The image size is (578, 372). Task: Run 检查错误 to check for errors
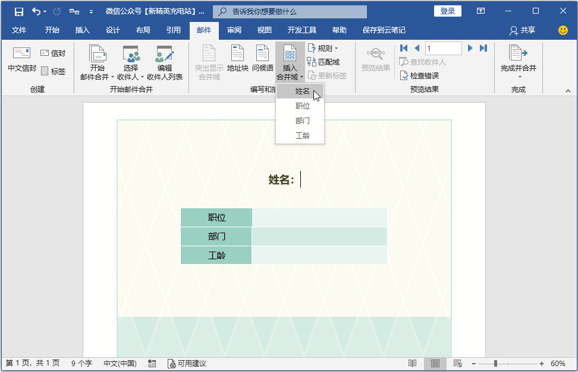[x=424, y=75]
